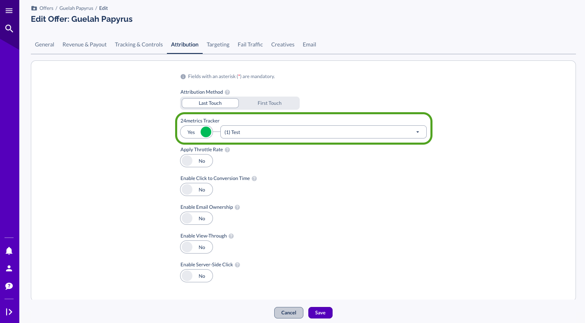
Task: Go to the Creatives tab
Action: (x=283, y=44)
